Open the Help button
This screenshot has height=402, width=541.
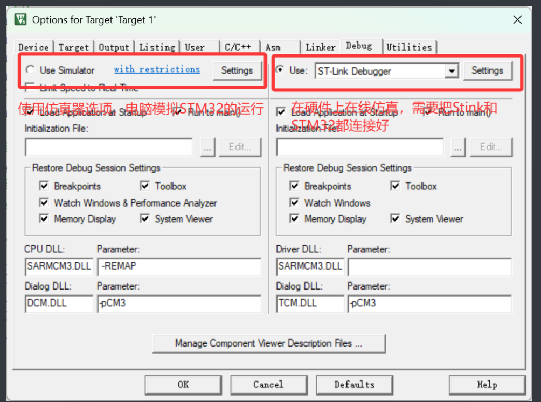click(487, 385)
